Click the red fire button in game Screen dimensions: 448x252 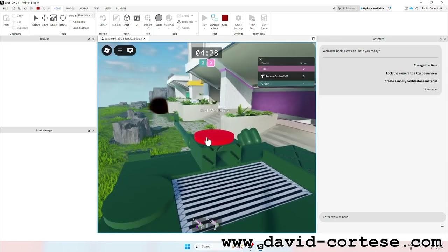coord(214,136)
